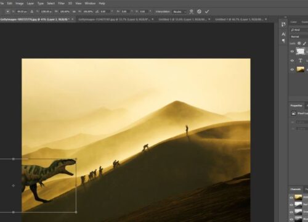
Task: Open the Image menu
Action: point(20,3)
